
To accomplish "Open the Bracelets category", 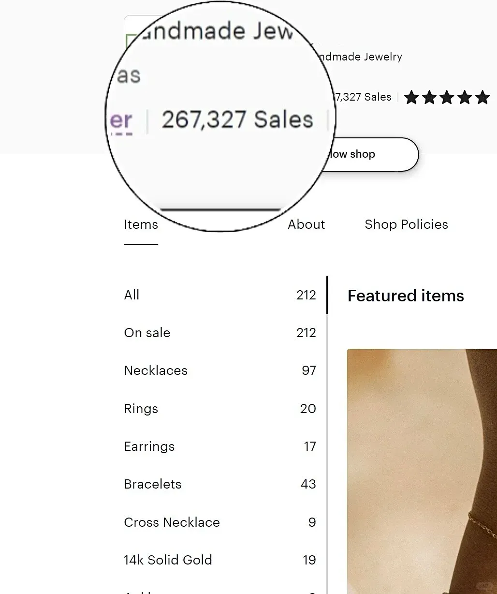I will [x=220, y=484].
